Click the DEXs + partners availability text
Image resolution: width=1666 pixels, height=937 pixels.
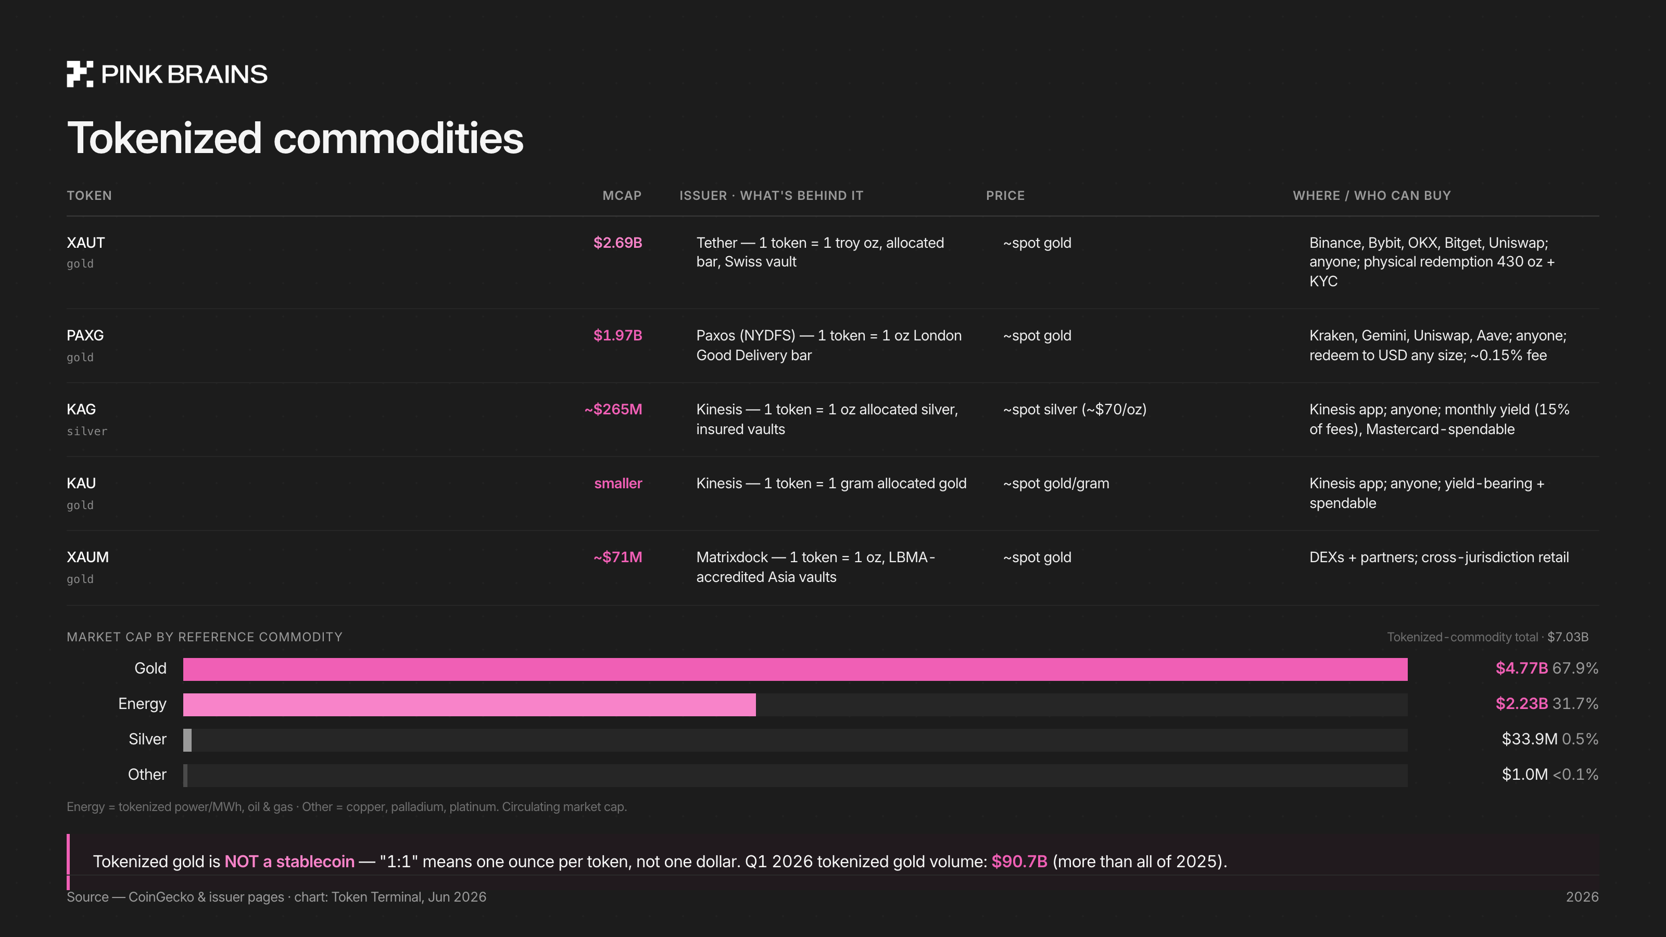pos(1439,558)
